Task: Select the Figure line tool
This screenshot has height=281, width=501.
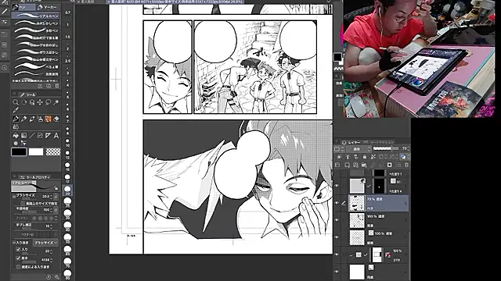Action: click(32, 135)
